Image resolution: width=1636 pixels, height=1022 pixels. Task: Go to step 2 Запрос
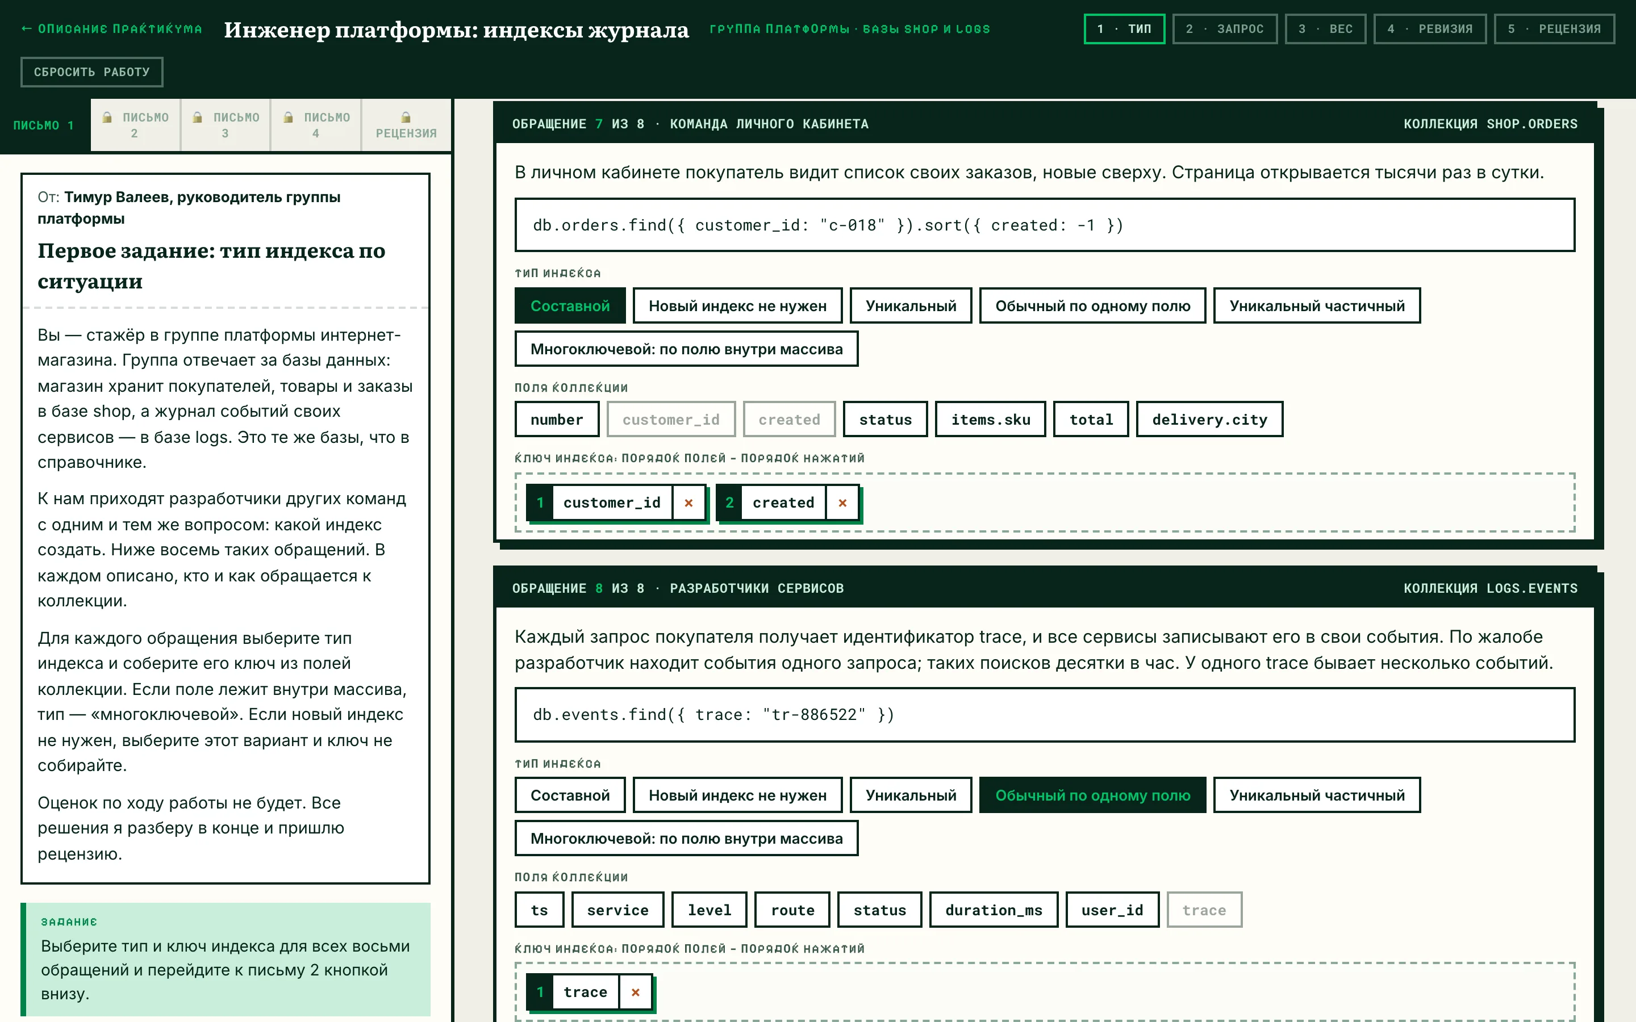point(1225,29)
